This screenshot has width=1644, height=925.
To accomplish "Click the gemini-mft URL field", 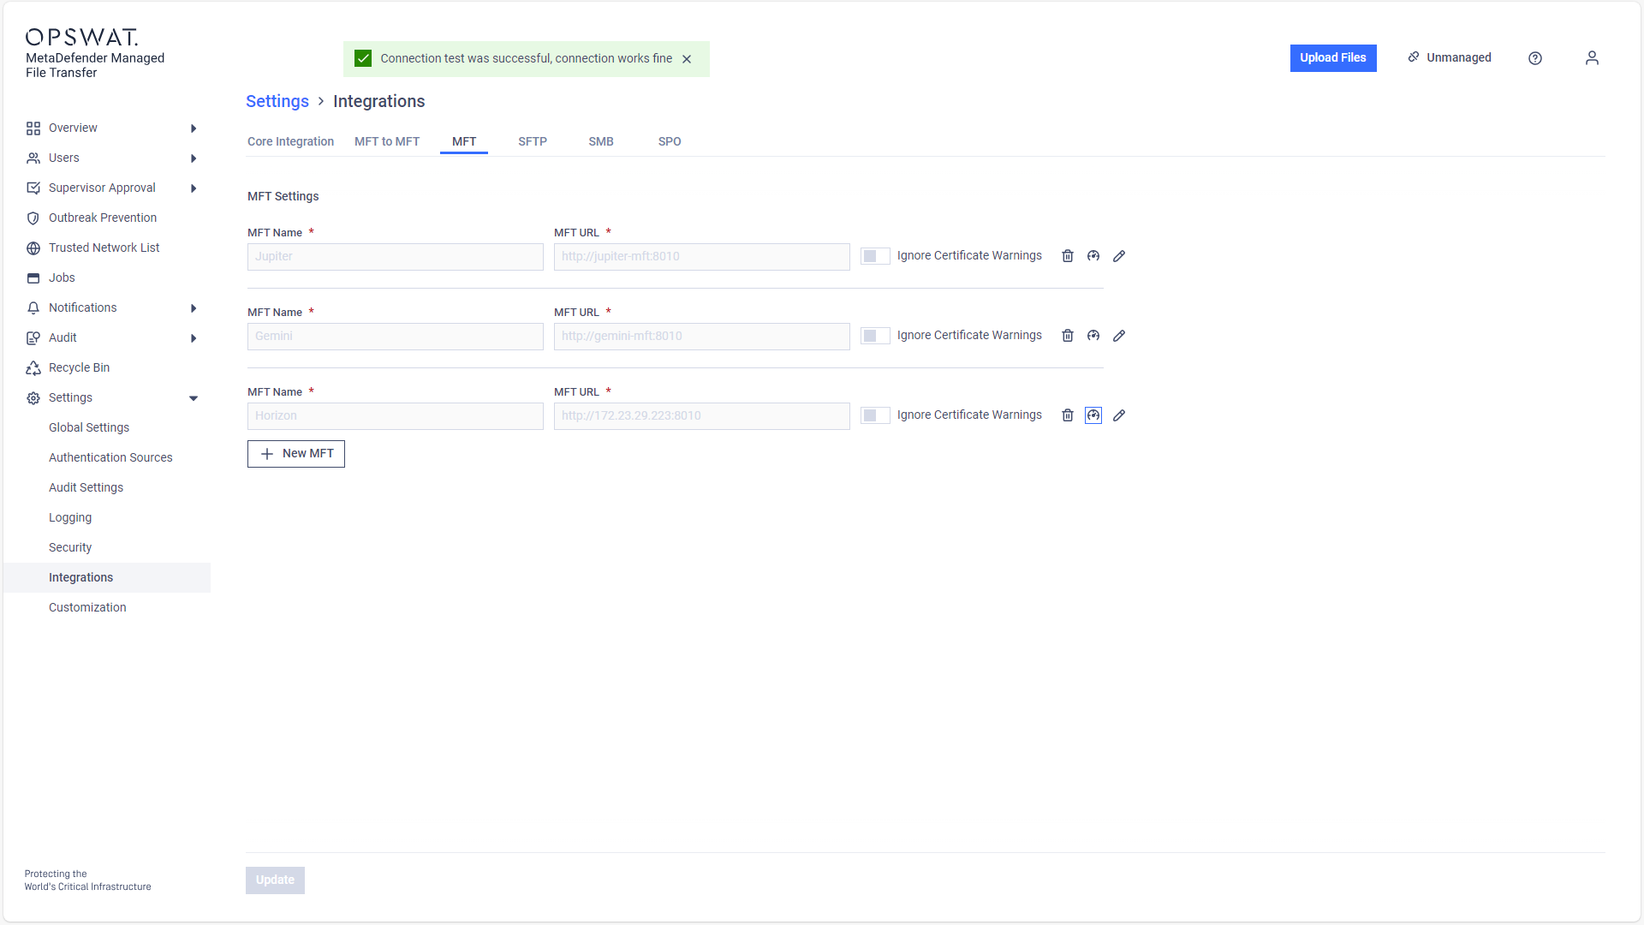I will (x=702, y=337).
